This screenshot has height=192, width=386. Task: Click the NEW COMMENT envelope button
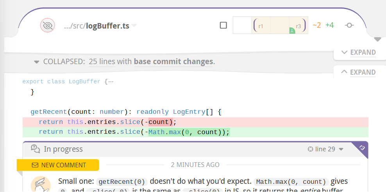click(x=58, y=165)
